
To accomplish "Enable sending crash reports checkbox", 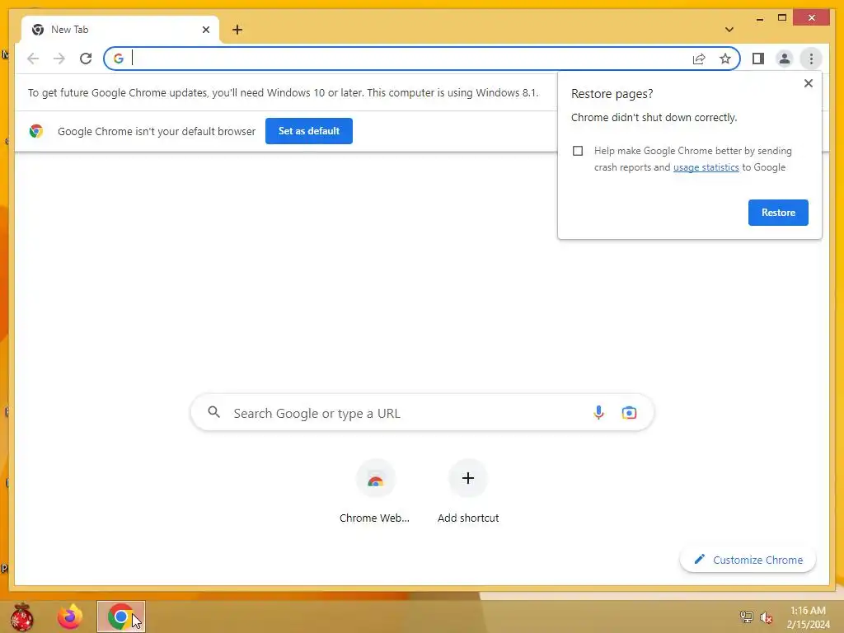I will 578,151.
